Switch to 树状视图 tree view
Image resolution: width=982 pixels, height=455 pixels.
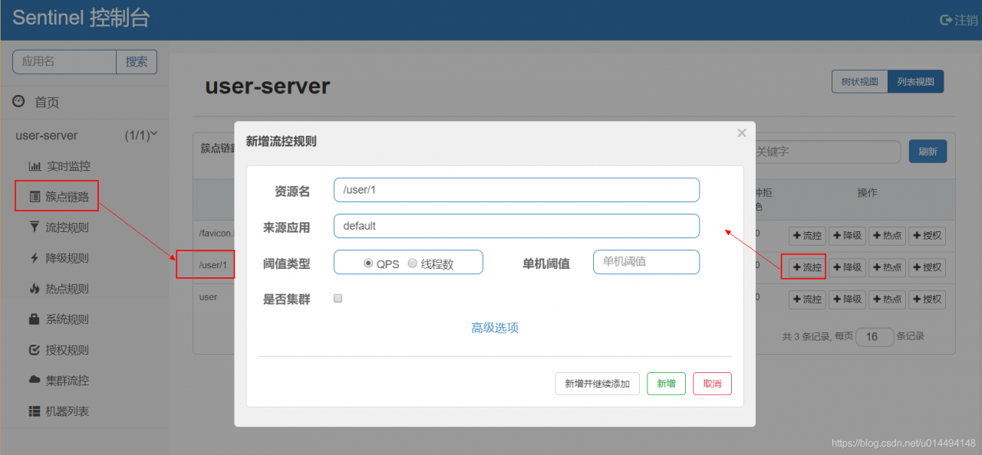click(x=859, y=82)
